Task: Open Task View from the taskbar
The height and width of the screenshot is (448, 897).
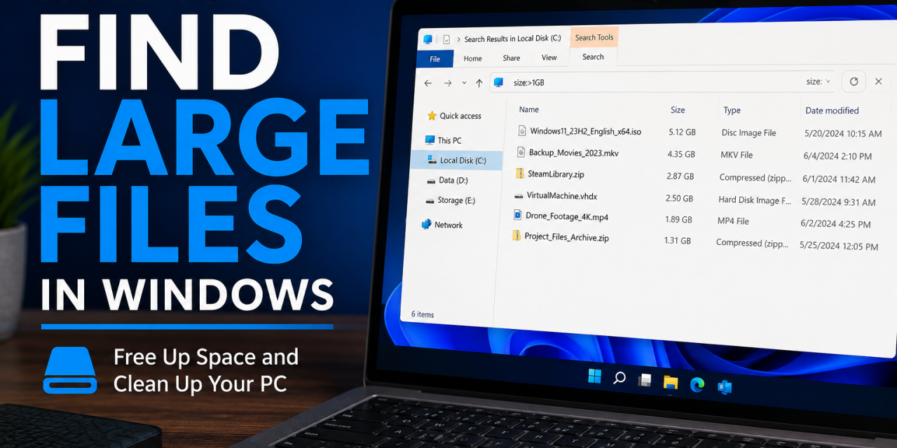Action: (645, 380)
